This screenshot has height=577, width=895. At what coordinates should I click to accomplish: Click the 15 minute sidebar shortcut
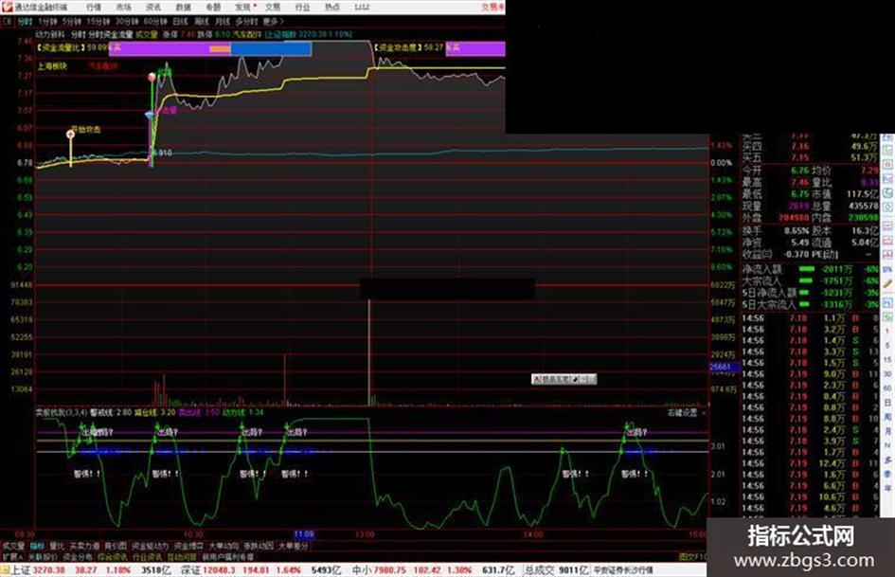887,360
